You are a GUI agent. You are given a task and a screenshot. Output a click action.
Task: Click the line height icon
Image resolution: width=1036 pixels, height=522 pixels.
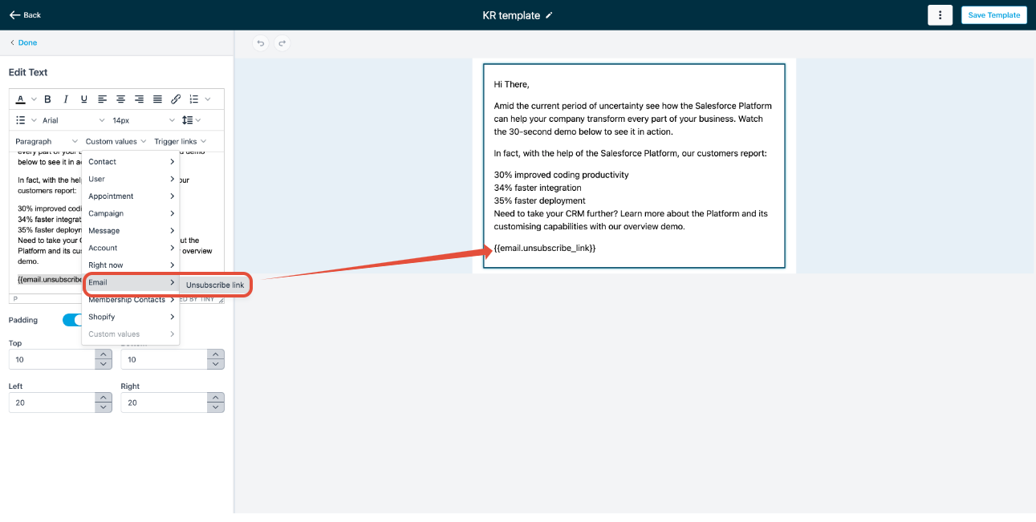click(x=187, y=120)
